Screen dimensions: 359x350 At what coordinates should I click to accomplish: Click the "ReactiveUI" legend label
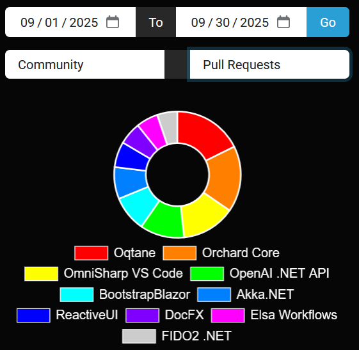click(x=87, y=315)
